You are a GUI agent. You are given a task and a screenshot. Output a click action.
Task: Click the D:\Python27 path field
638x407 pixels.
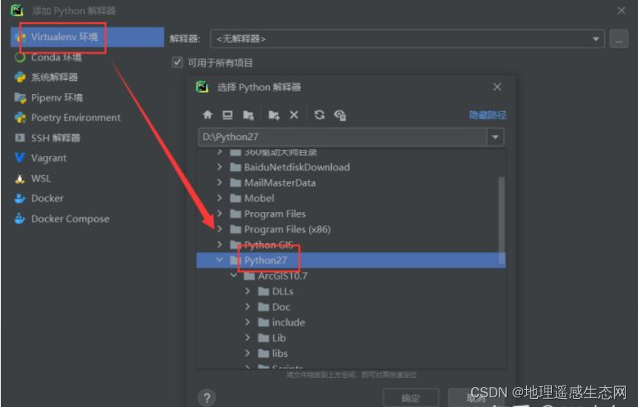coord(342,137)
